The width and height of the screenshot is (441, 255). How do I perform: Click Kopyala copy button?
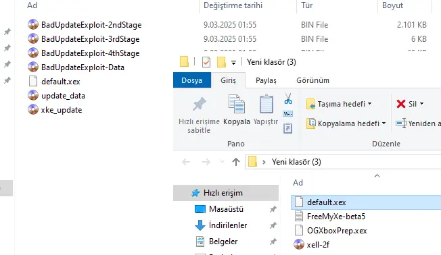point(237,110)
